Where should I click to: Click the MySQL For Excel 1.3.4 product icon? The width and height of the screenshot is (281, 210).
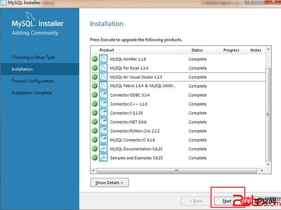[x=103, y=68]
